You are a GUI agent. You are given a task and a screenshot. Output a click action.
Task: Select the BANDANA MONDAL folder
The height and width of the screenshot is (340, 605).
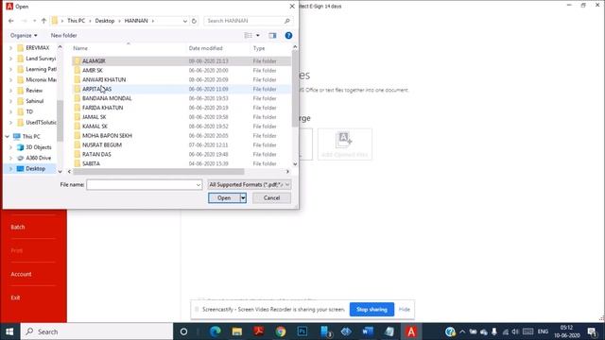pos(181,98)
